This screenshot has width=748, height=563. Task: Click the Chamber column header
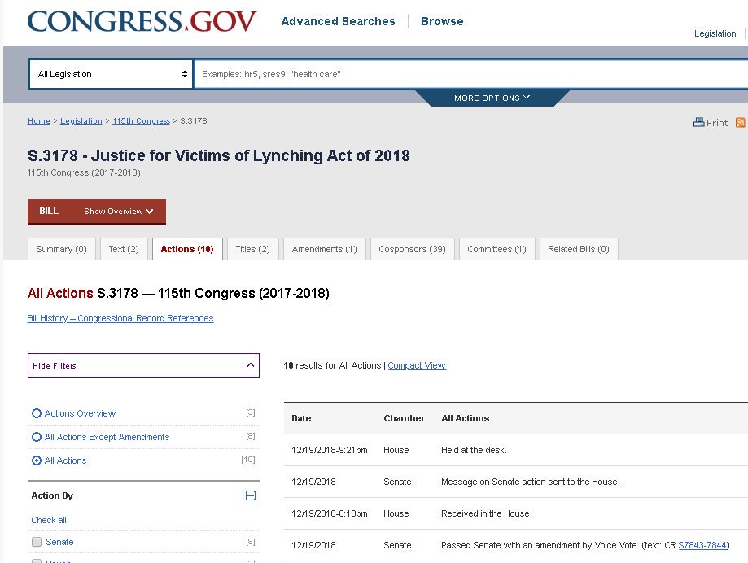point(404,418)
